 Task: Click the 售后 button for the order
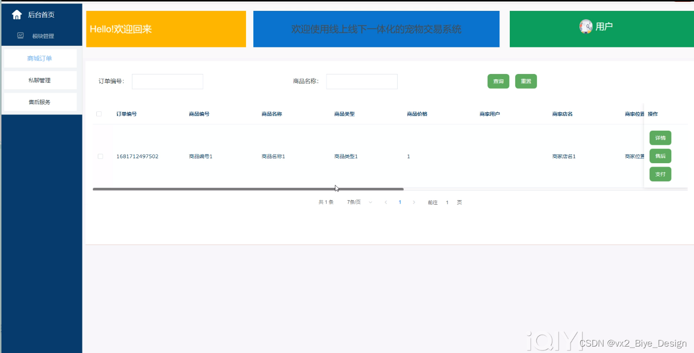(660, 156)
